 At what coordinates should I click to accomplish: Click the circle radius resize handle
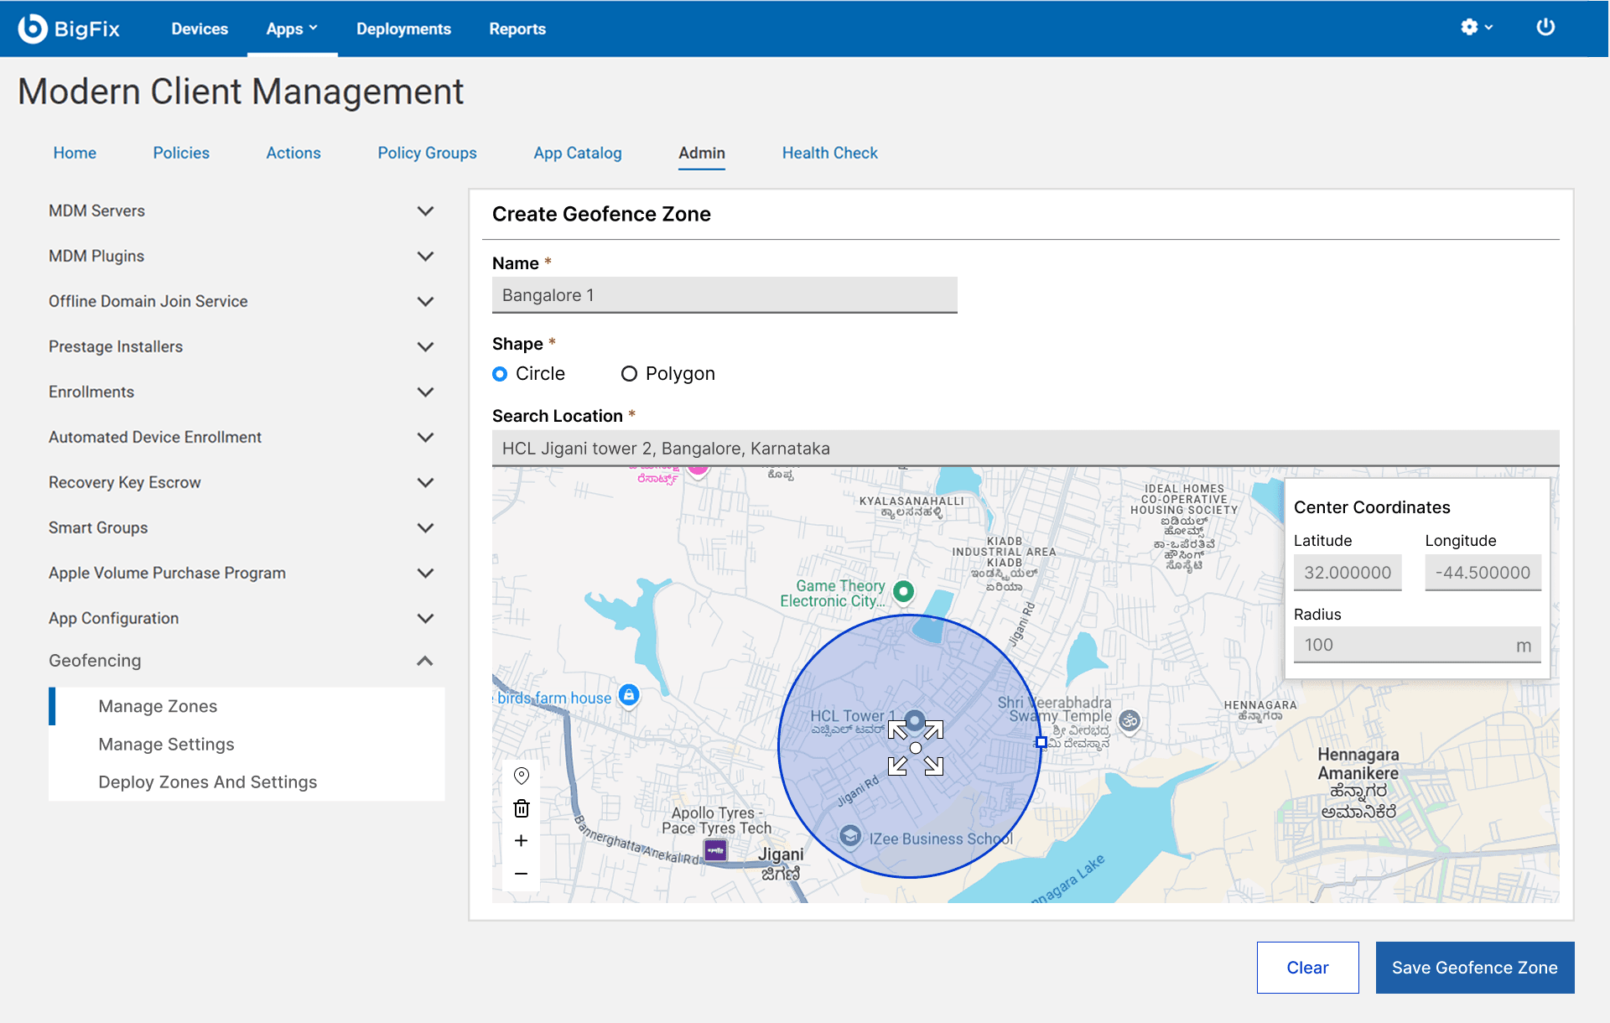pyautogui.click(x=1041, y=742)
